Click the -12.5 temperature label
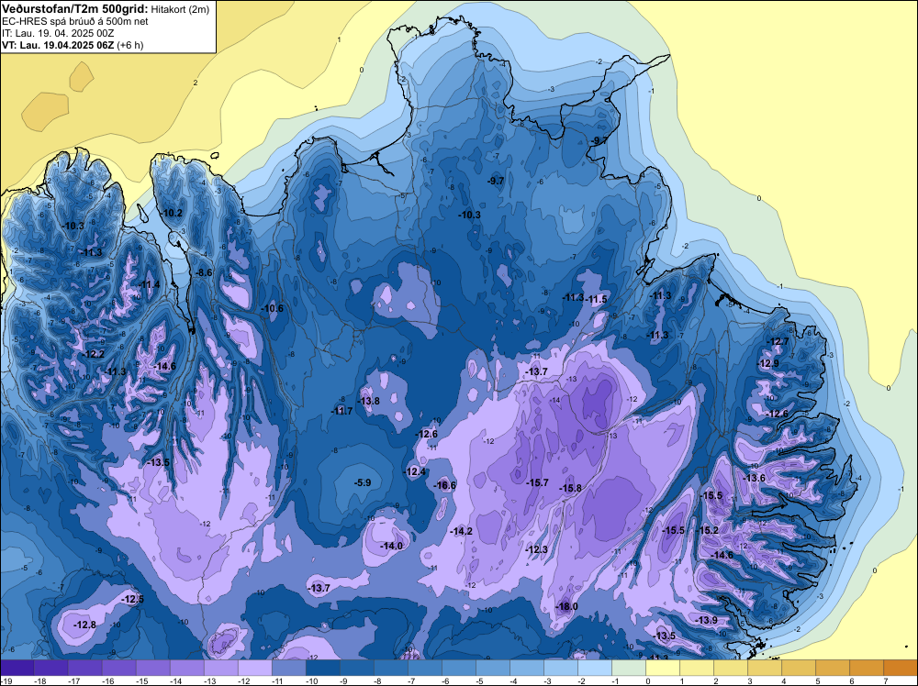 [x=132, y=599]
